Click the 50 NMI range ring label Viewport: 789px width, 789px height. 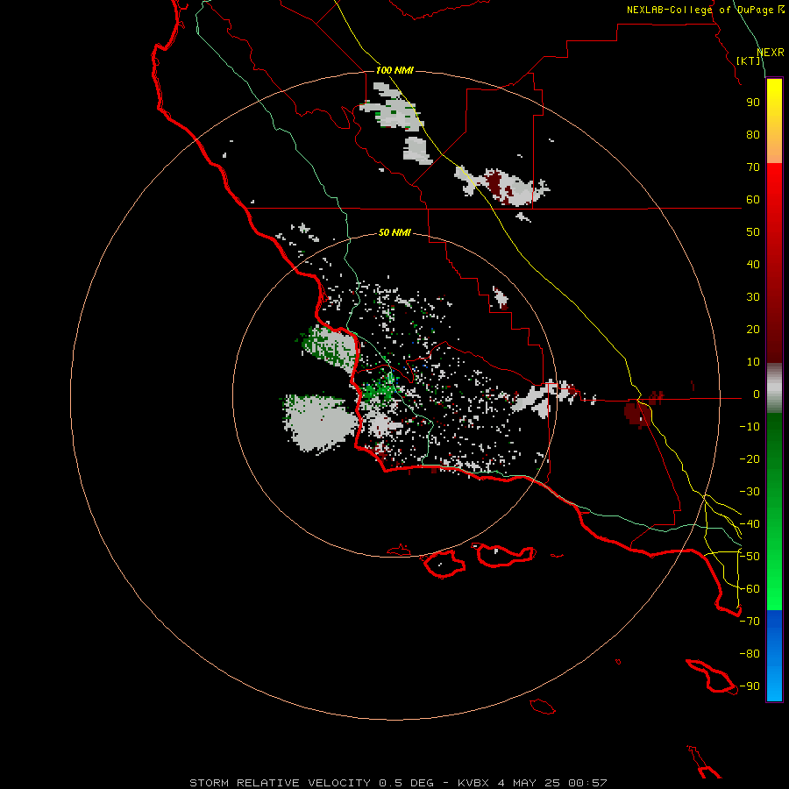coord(394,232)
